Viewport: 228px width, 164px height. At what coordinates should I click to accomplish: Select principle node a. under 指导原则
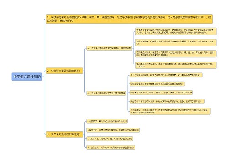(x=107, y=121)
